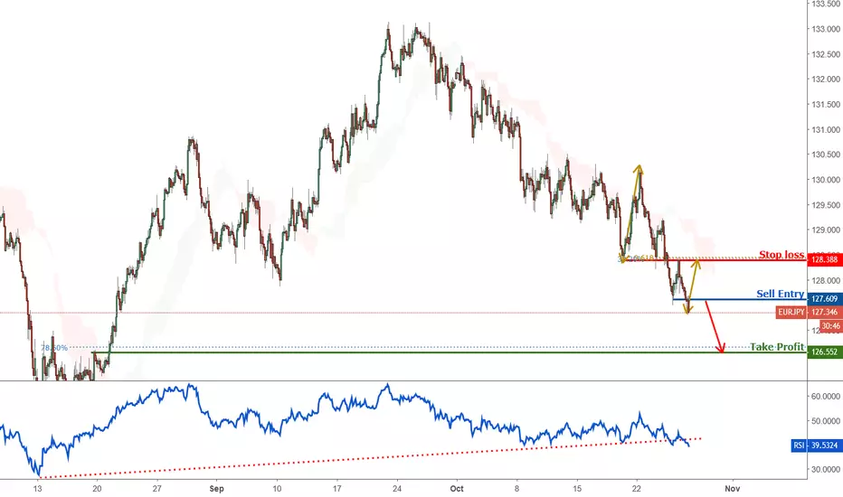Screen dimensions: 843x497
Task: Click the 30.0000 RSI axis label
Action: pyautogui.click(x=825, y=469)
